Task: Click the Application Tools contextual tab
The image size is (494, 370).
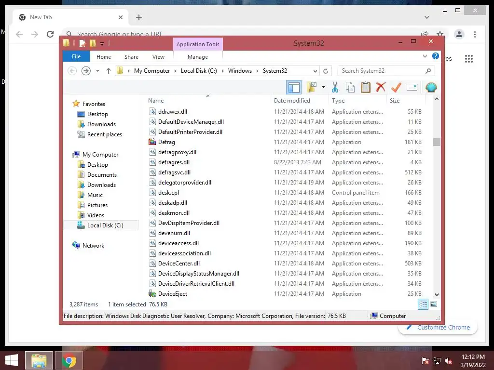Action: pos(198,44)
